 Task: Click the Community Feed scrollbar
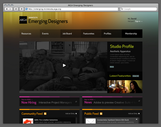coord(76,121)
